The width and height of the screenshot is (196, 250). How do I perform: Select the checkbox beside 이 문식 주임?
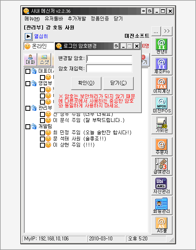tap(42, 120)
